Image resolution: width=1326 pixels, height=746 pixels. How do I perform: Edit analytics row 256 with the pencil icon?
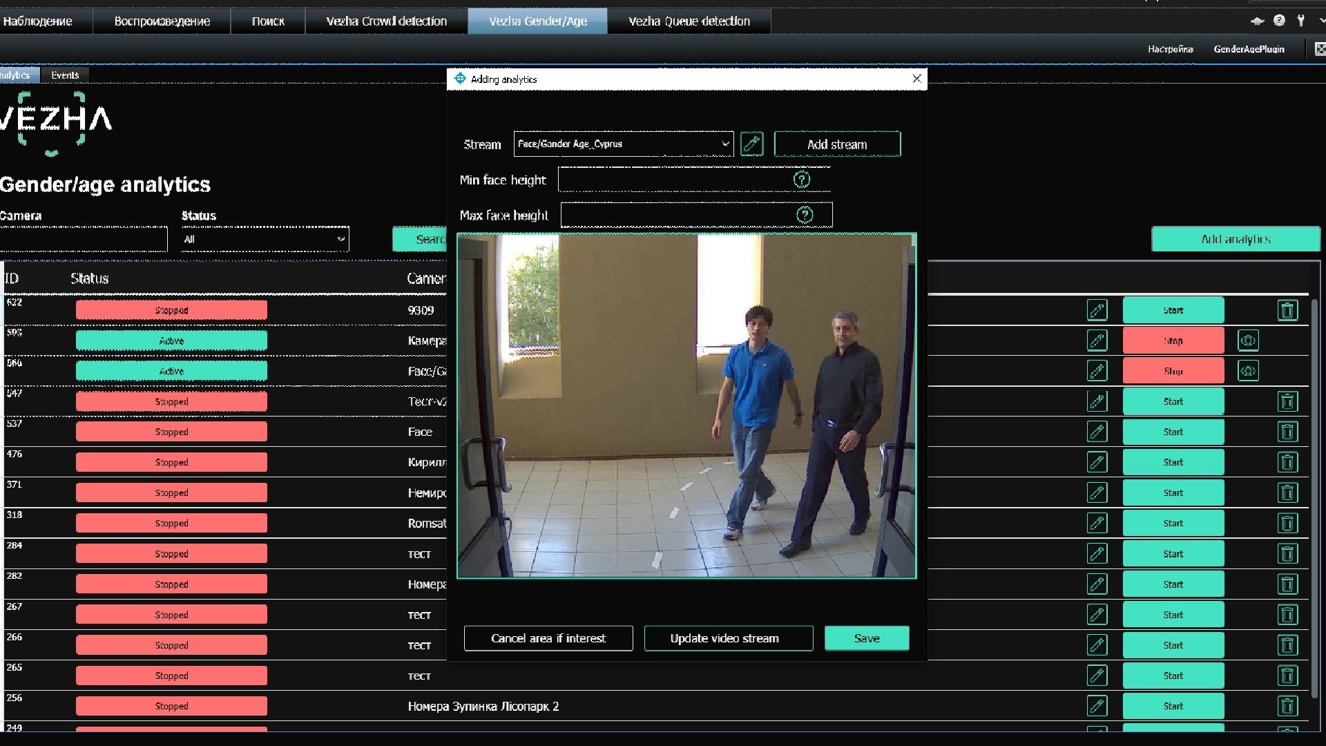click(x=1097, y=706)
